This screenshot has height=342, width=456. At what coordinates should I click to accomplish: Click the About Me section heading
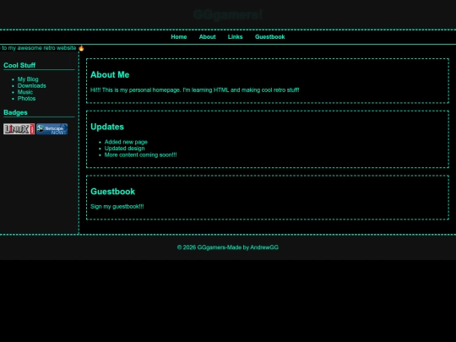coord(110,75)
